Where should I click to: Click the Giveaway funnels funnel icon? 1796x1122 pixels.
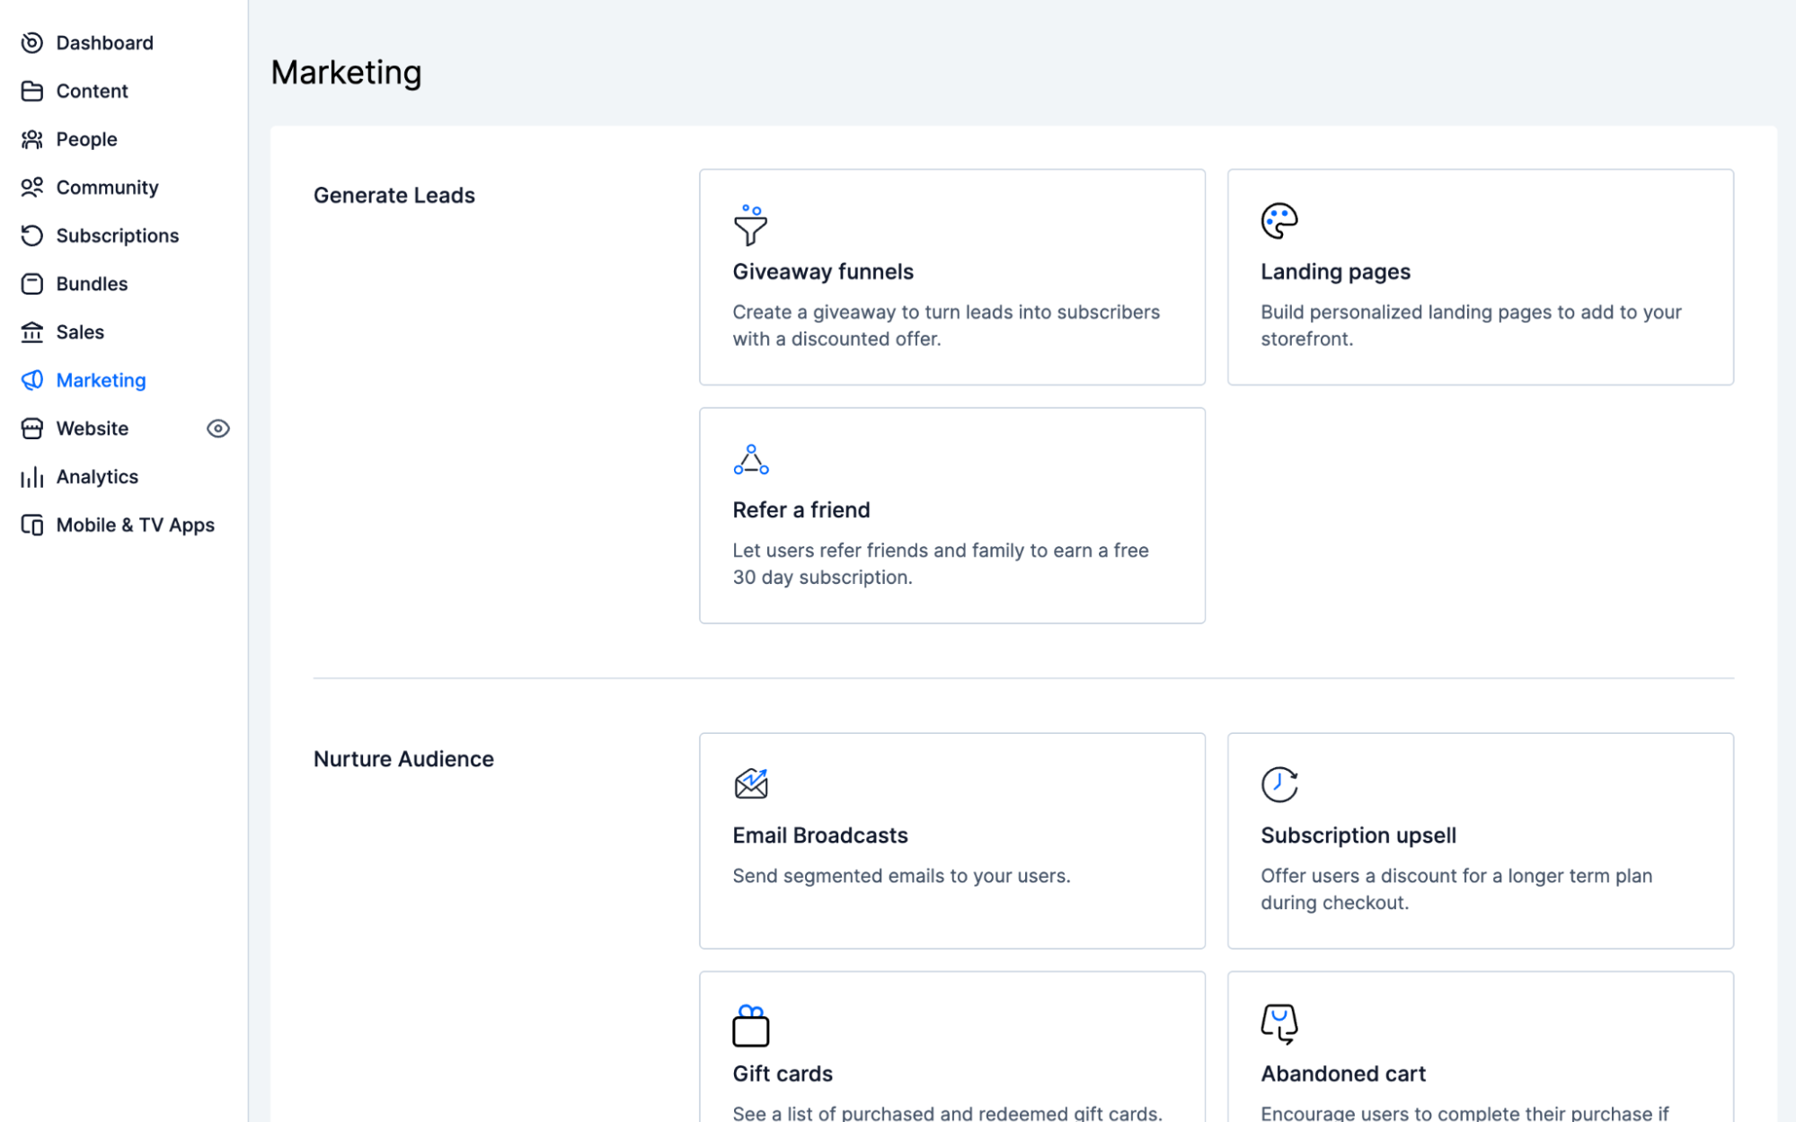pyautogui.click(x=750, y=225)
